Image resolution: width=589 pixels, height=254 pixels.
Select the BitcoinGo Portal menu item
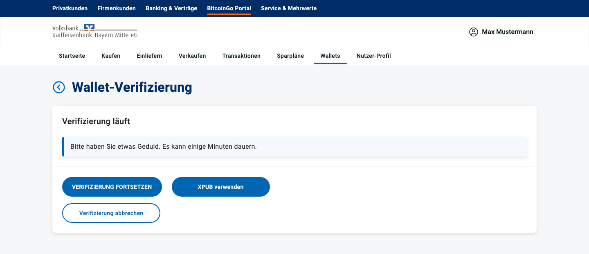pyautogui.click(x=229, y=8)
